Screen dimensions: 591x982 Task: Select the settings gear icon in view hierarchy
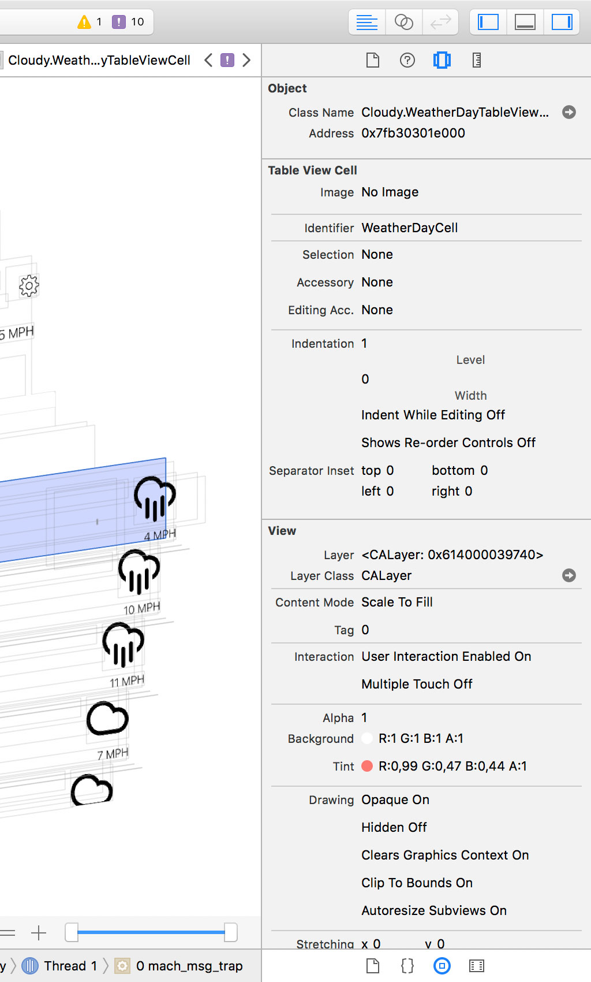tap(29, 285)
